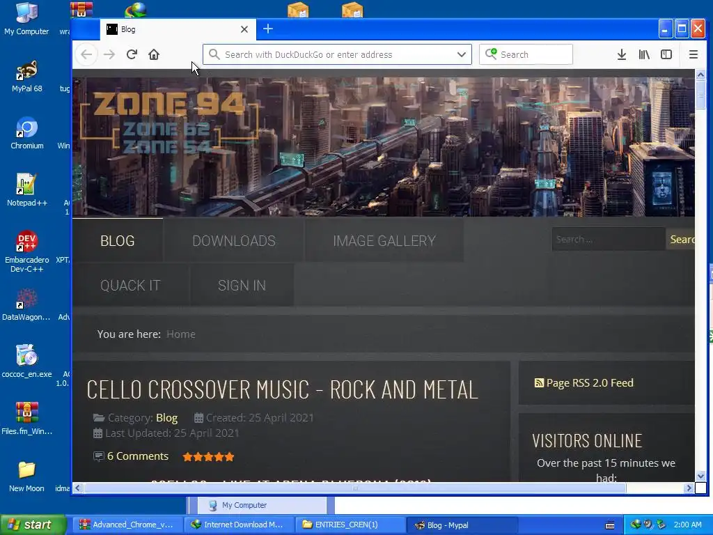This screenshot has height=535, width=713.
Task: Click the toolbar Search box
Action: click(x=526, y=54)
